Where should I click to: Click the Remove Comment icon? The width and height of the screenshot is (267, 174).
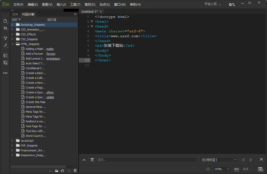[x=5, y=63]
